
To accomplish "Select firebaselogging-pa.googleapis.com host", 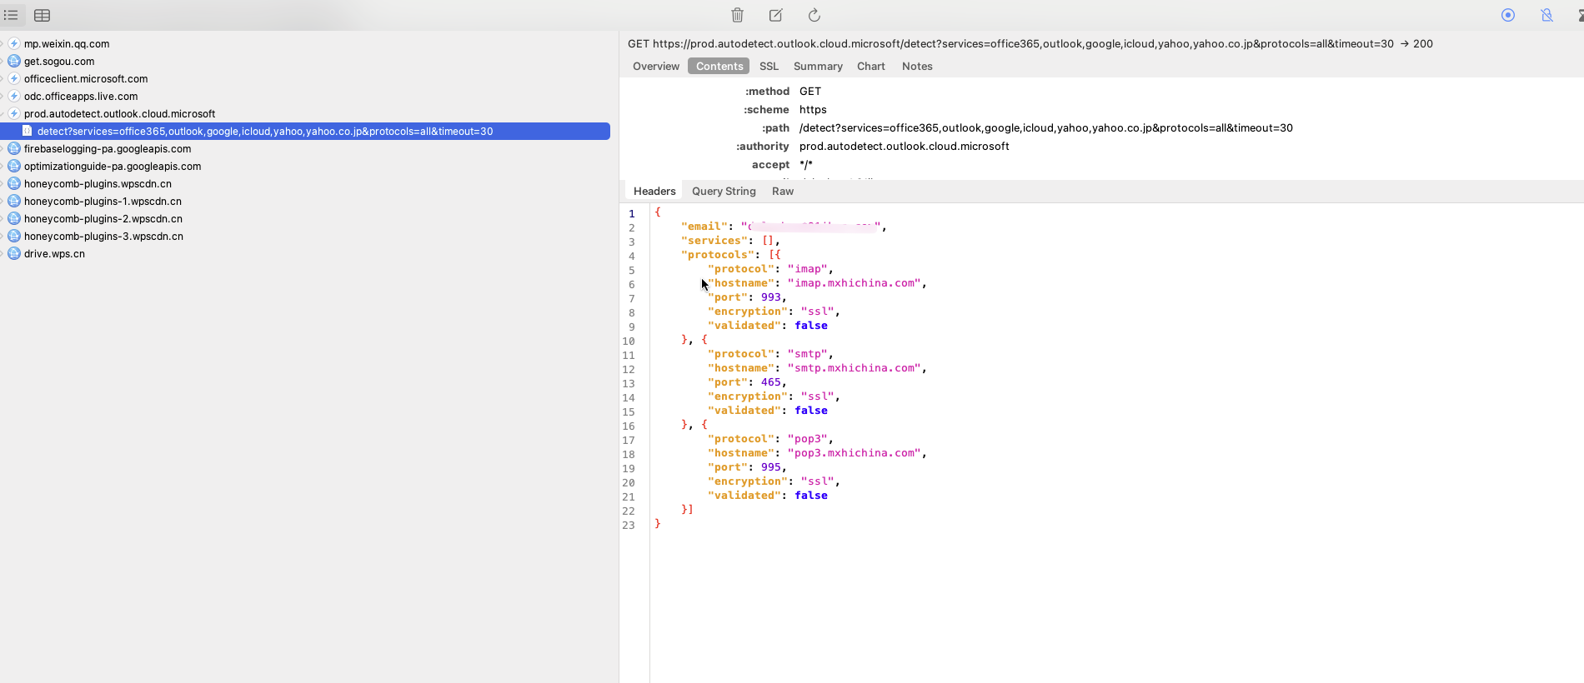I will click(108, 149).
